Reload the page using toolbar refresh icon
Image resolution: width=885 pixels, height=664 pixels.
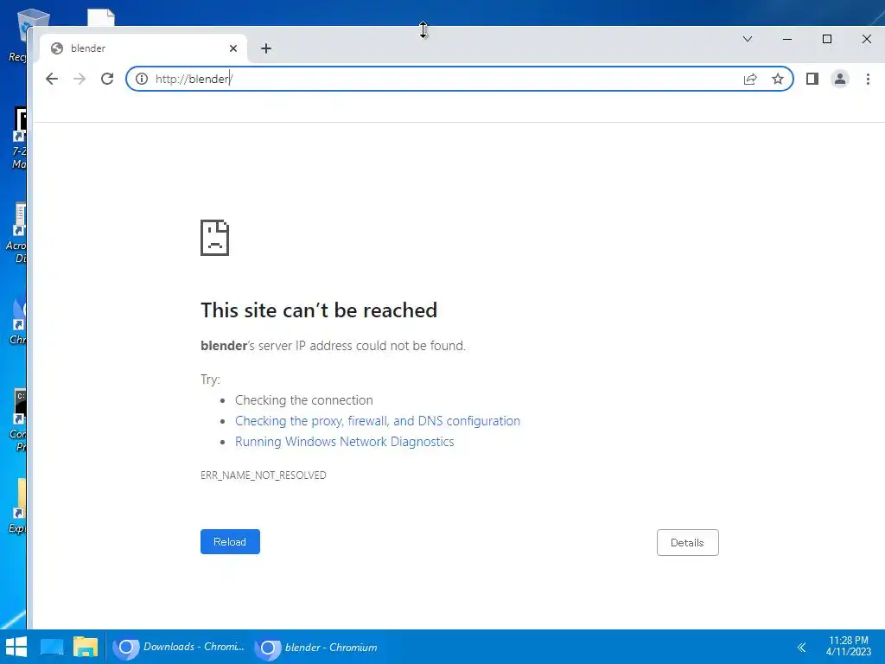pyautogui.click(x=107, y=79)
